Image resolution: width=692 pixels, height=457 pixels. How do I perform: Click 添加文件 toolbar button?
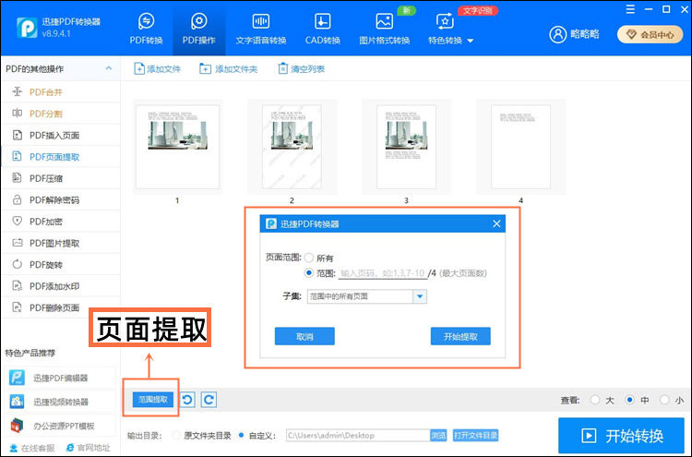tap(157, 69)
